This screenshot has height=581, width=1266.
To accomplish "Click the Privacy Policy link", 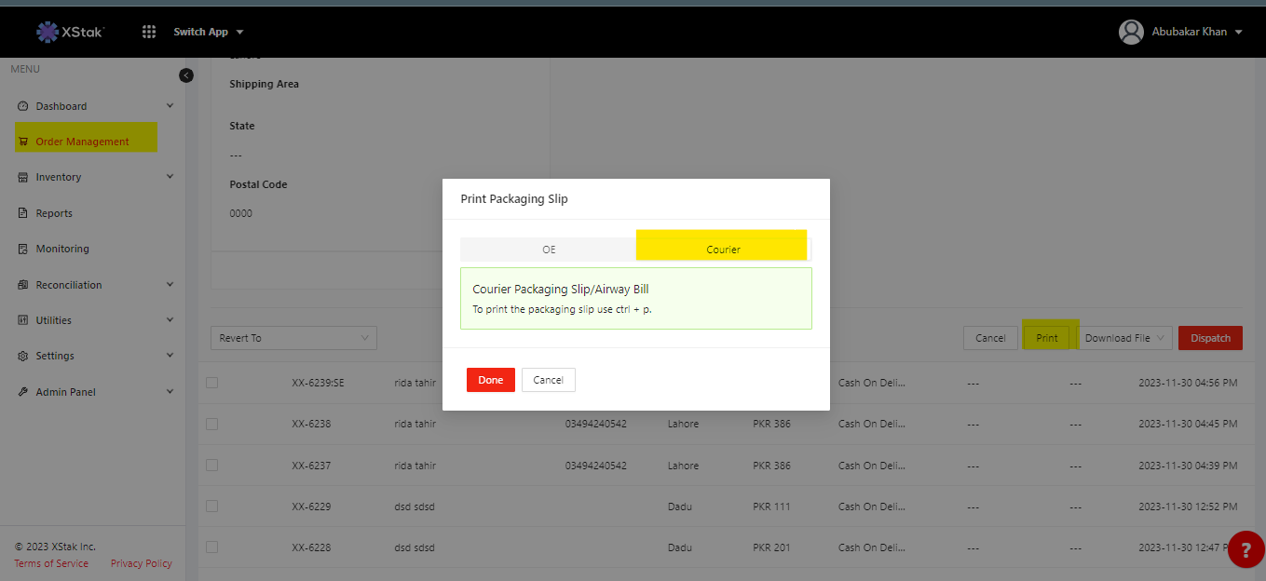I will click(x=141, y=563).
